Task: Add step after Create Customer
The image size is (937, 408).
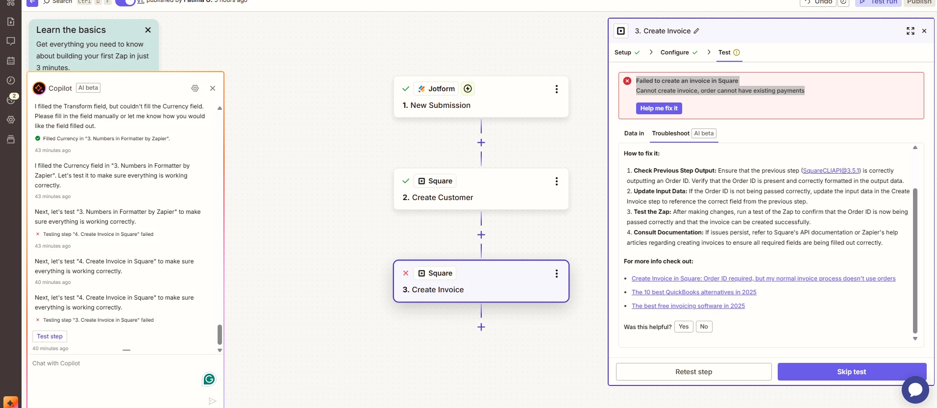Action: (481, 235)
